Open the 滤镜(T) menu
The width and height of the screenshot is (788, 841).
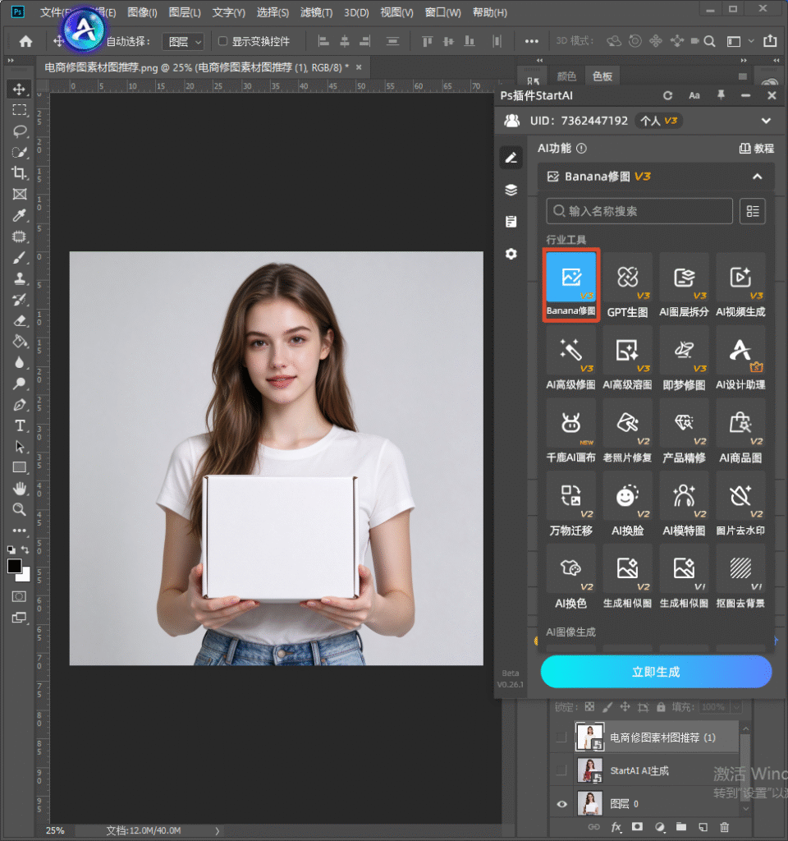(316, 12)
